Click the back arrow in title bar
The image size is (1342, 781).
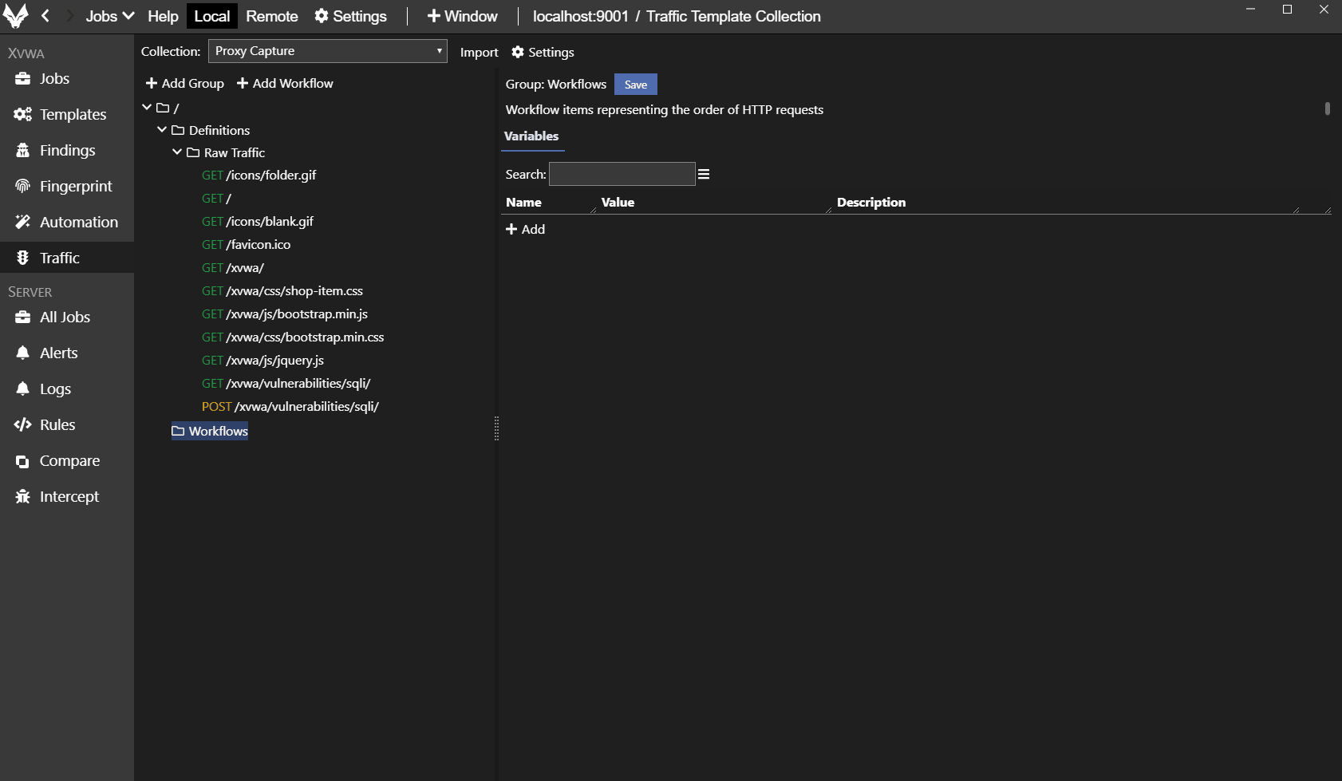coord(45,16)
